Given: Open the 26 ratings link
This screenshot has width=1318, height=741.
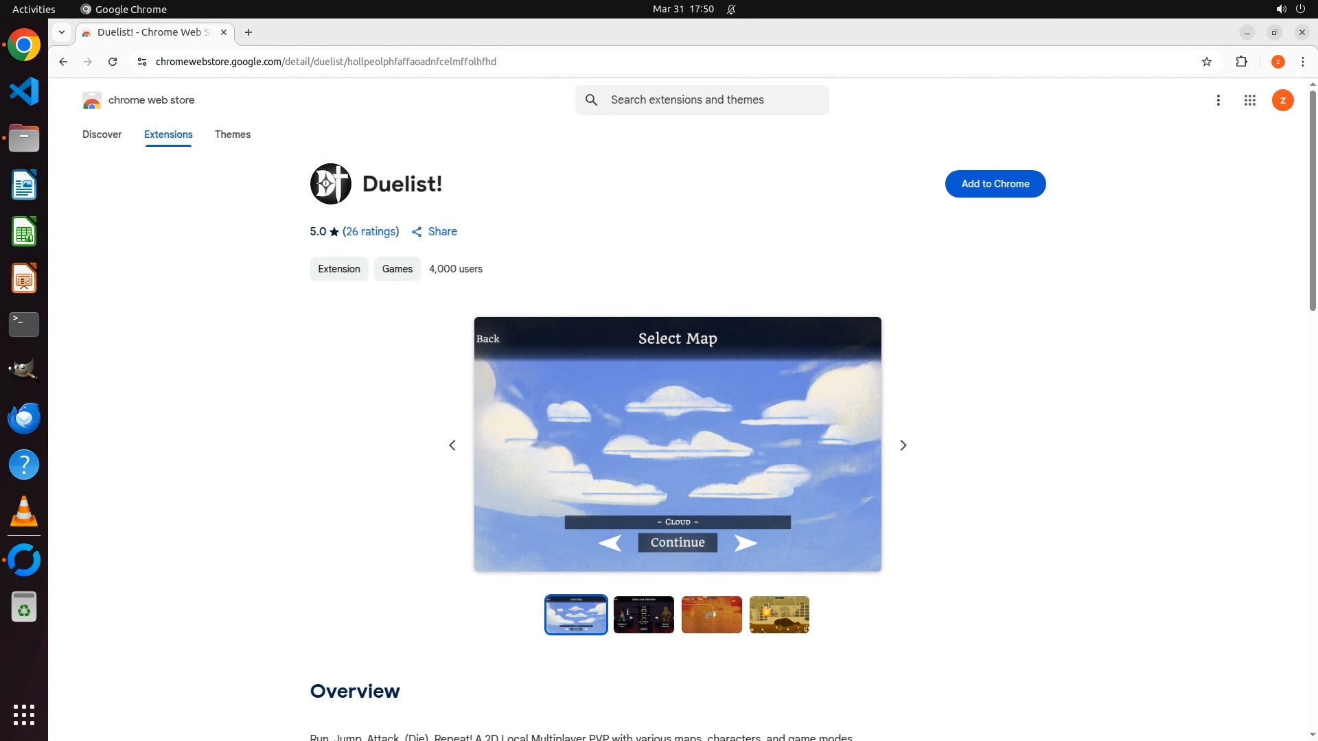Looking at the screenshot, I should 371,232.
